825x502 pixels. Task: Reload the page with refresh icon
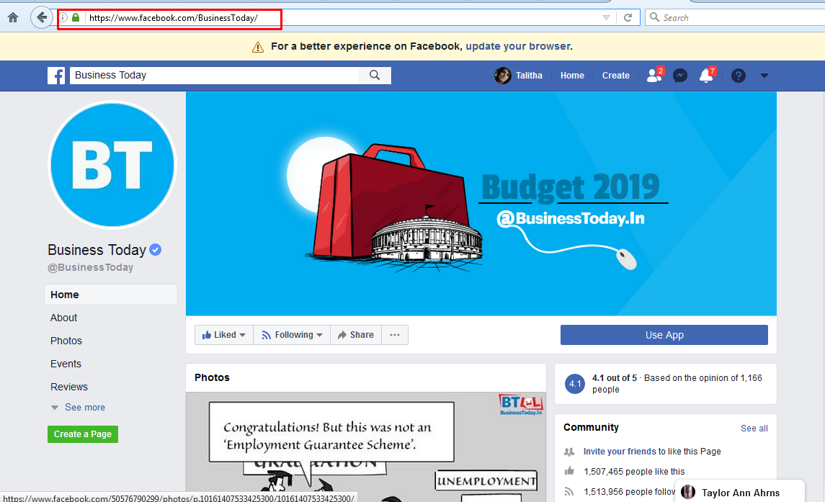pos(628,17)
